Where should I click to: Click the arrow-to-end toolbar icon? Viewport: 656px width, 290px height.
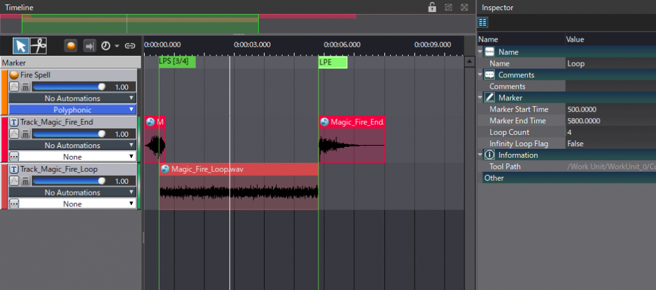tap(89, 46)
